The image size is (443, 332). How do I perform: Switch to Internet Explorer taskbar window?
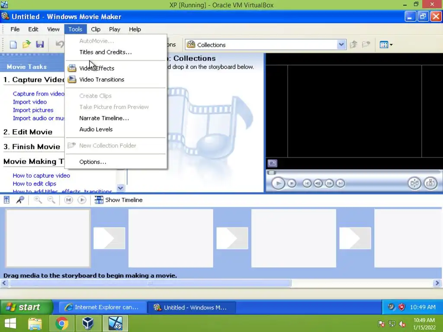point(102,307)
